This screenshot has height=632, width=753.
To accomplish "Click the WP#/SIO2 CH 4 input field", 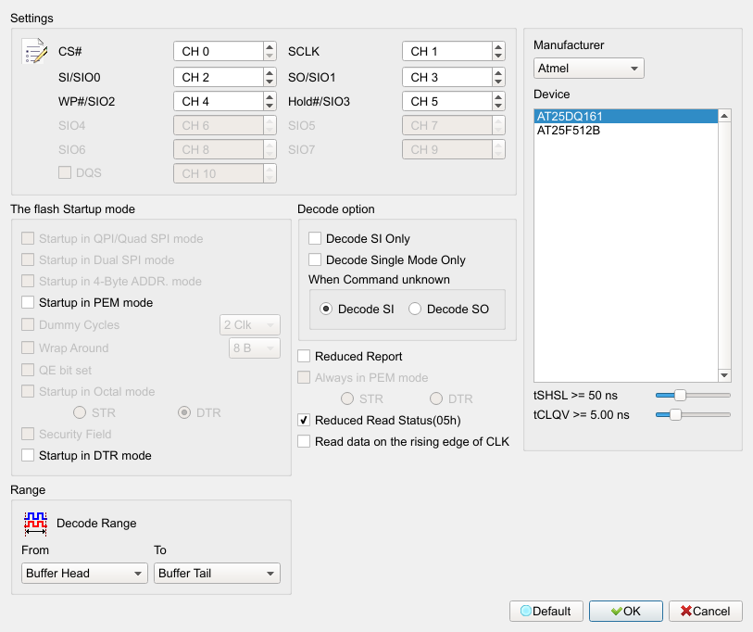I will (x=219, y=101).
